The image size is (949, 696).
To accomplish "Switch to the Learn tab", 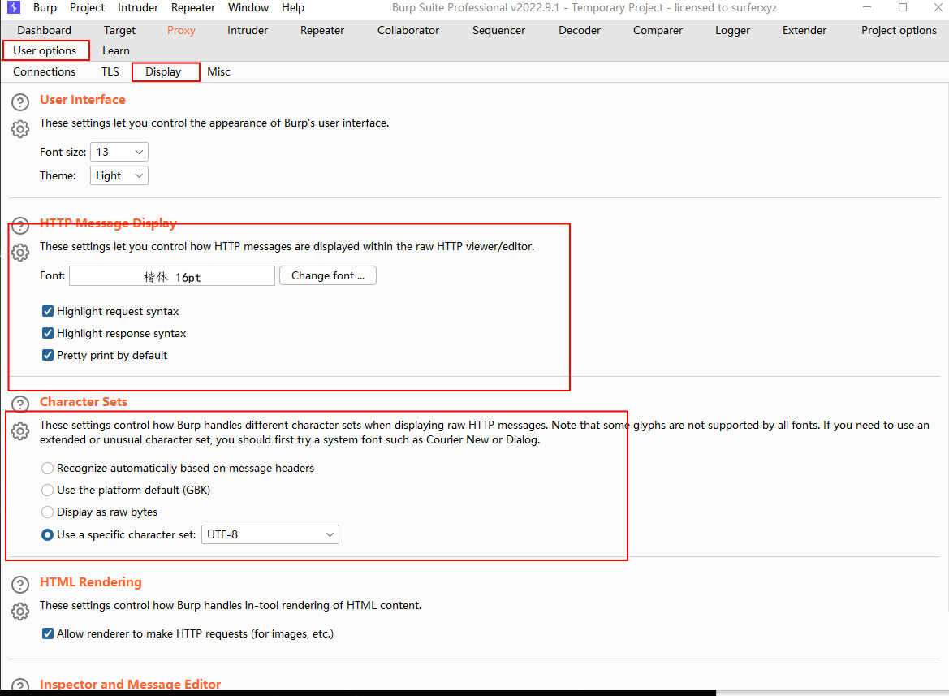I will coord(115,51).
